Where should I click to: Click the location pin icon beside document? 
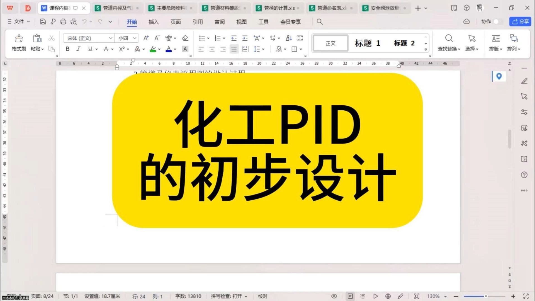click(x=499, y=76)
